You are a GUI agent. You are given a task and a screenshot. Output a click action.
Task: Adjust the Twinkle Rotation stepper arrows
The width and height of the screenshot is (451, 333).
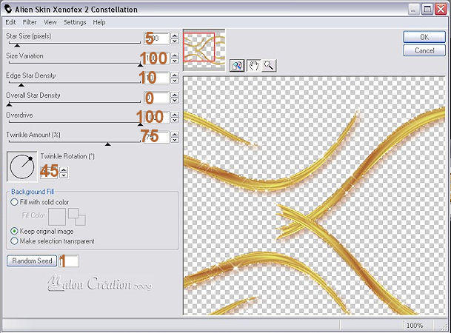click(x=64, y=172)
